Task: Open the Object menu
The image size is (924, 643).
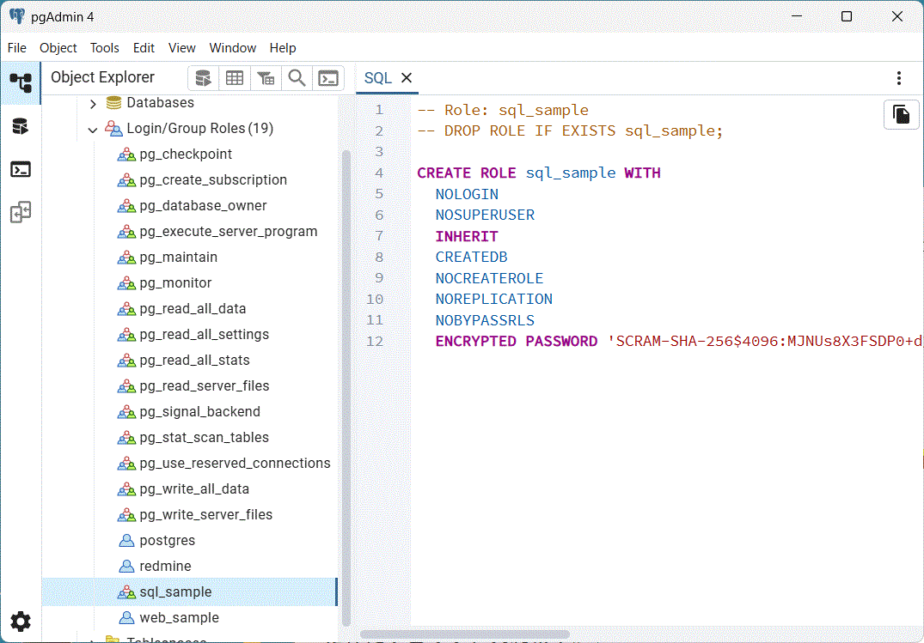Action: [x=58, y=48]
